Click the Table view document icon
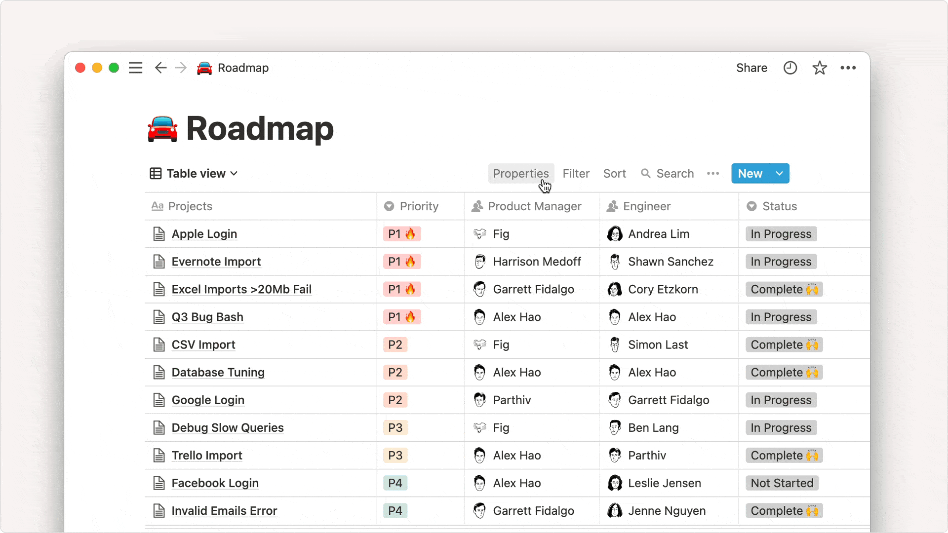This screenshot has width=948, height=533. (155, 173)
